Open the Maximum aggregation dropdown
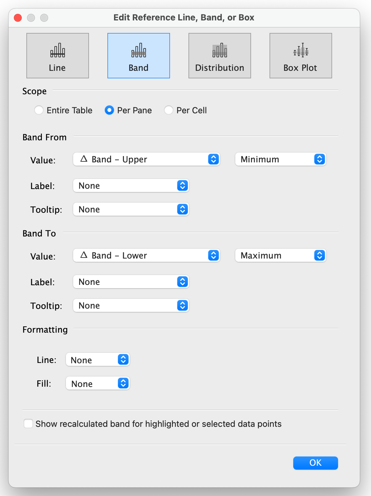Screen dimensions: 371x496 280,256
